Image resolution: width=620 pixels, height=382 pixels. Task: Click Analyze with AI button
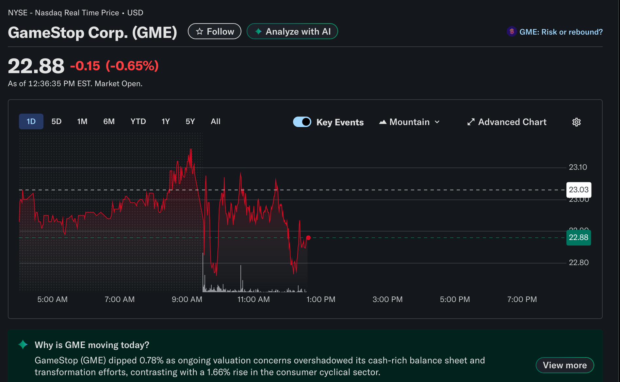pos(292,31)
